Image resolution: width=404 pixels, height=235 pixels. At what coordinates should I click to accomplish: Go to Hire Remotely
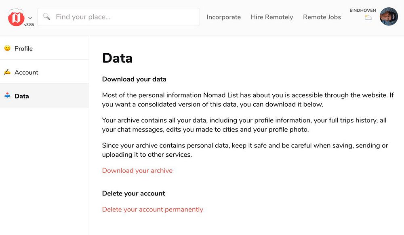click(272, 17)
